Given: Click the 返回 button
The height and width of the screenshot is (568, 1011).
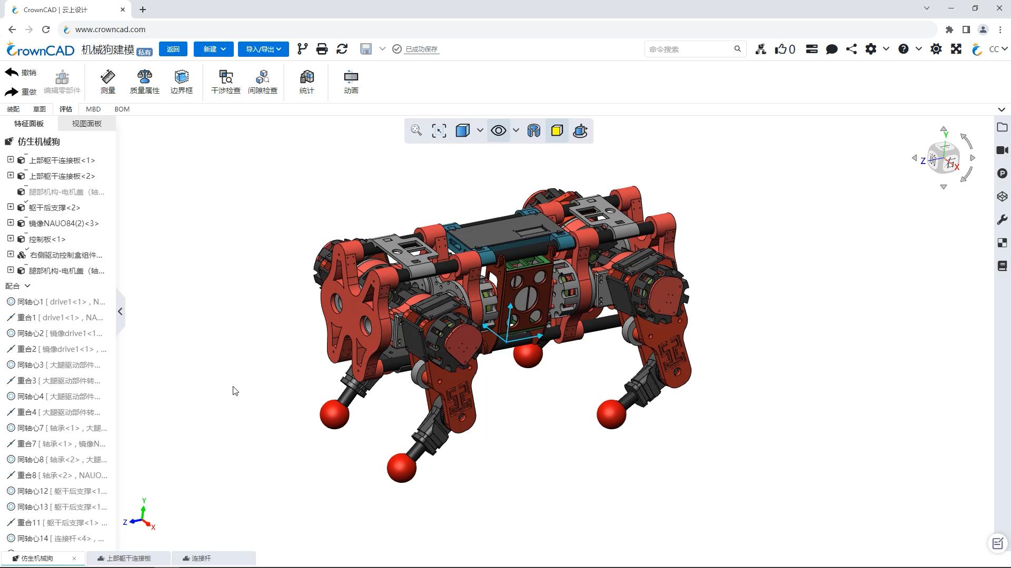Looking at the screenshot, I should tap(173, 49).
